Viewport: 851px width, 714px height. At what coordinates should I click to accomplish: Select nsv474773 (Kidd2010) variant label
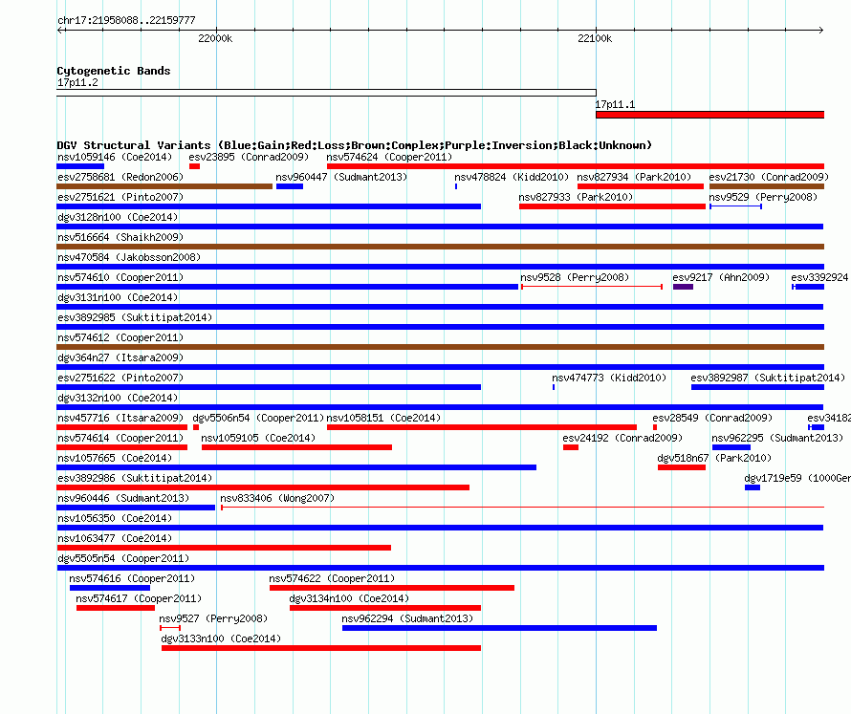point(609,379)
